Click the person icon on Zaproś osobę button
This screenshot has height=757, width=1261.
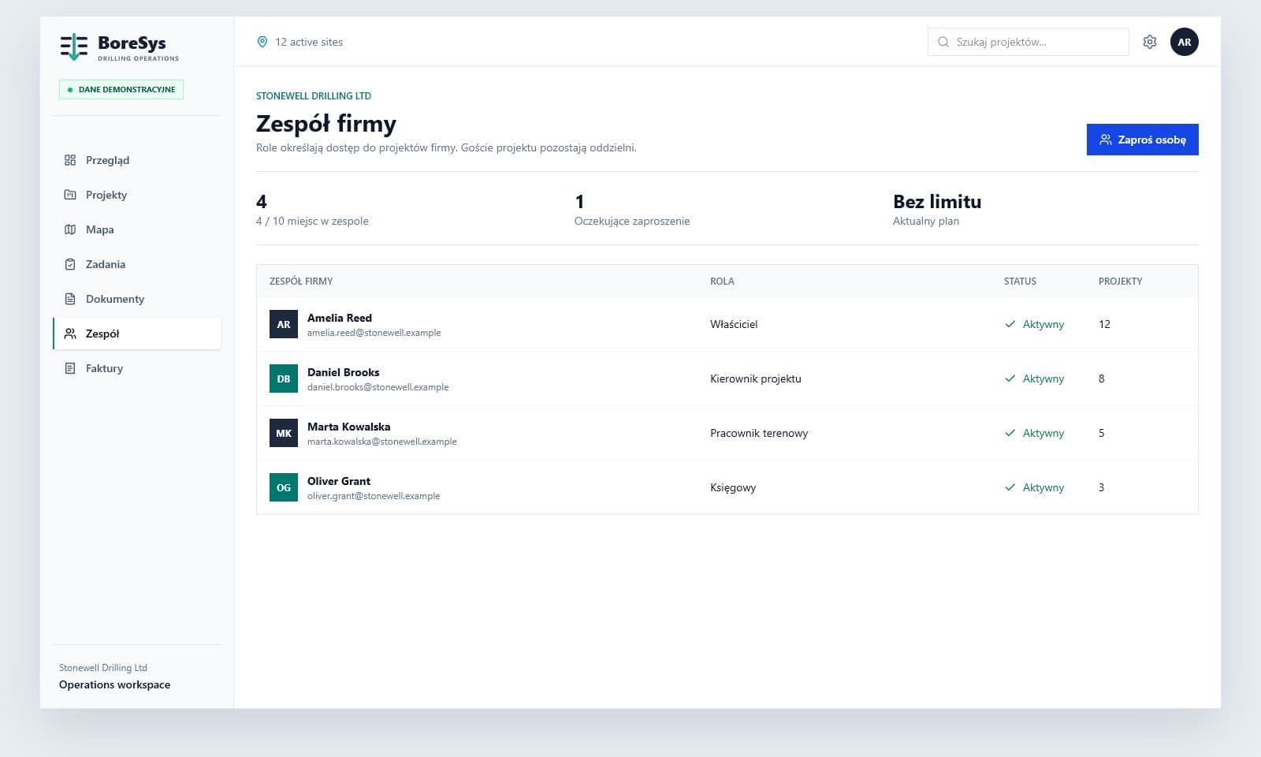click(1106, 140)
